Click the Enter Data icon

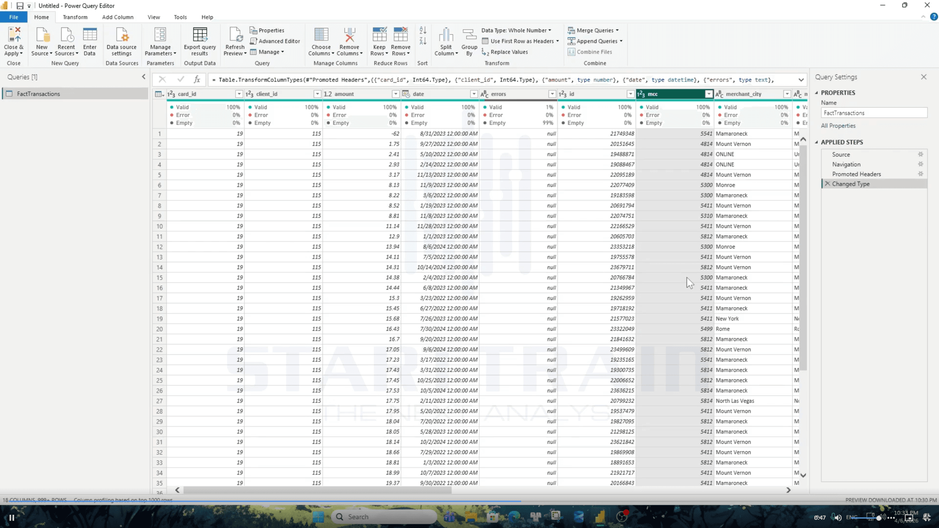tap(90, 42)
